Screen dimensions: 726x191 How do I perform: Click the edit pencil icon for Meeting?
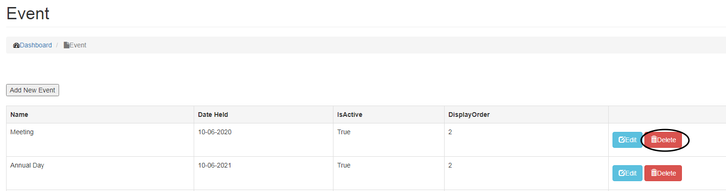pos(622,140)
